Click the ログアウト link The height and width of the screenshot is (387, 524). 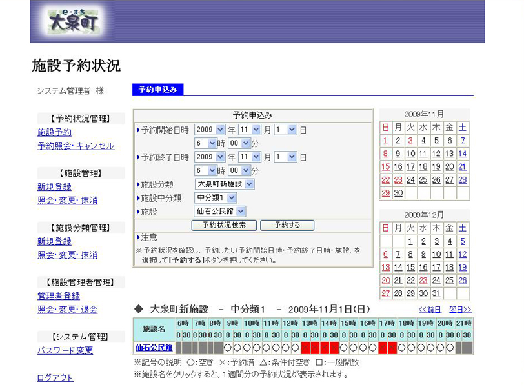tap(55, 378)
